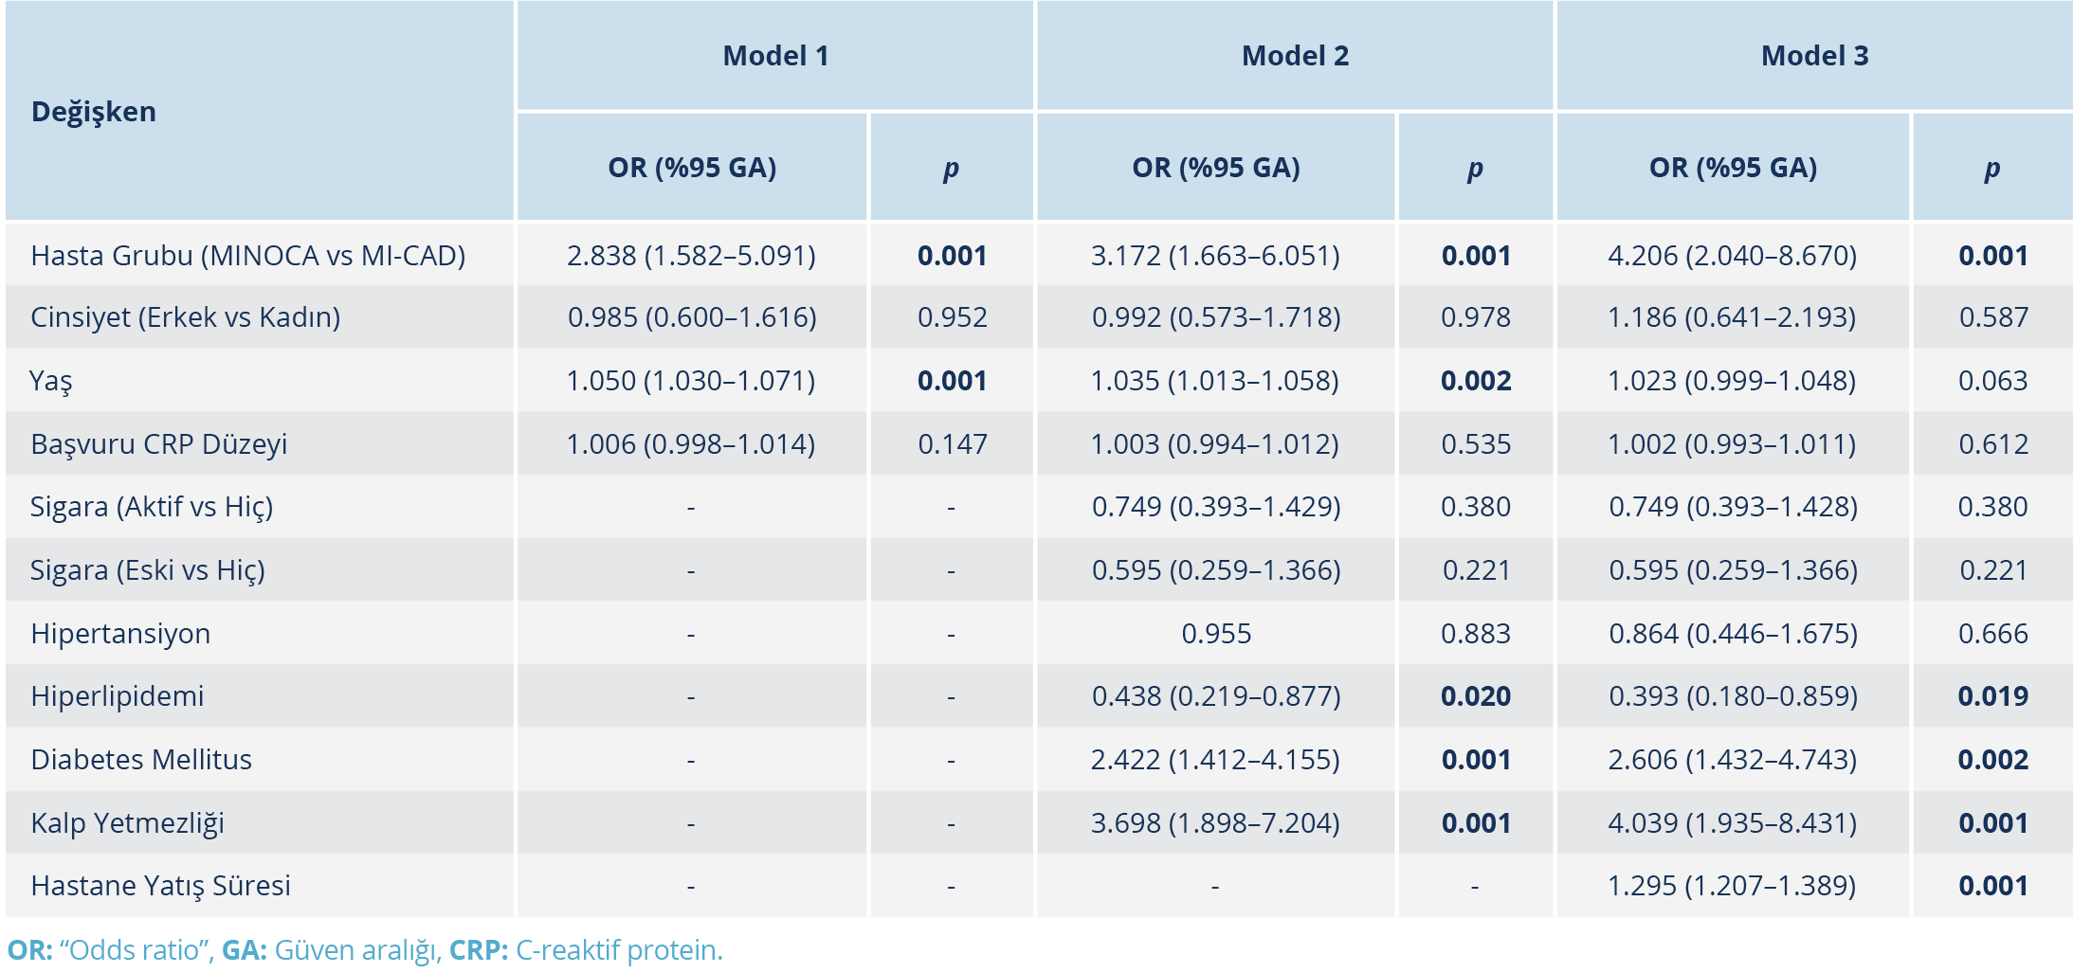Select the Hiperlipidemi row label
This screenshot has width=2073, height=973.
(117, 696)
